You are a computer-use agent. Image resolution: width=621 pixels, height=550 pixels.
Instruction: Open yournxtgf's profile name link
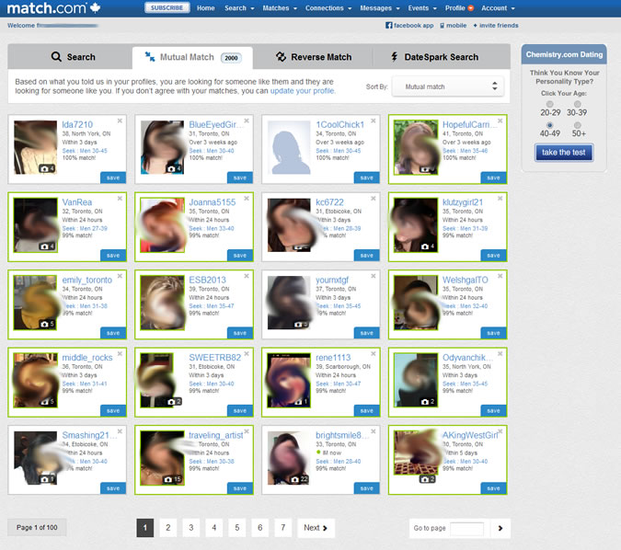(332, 280)
